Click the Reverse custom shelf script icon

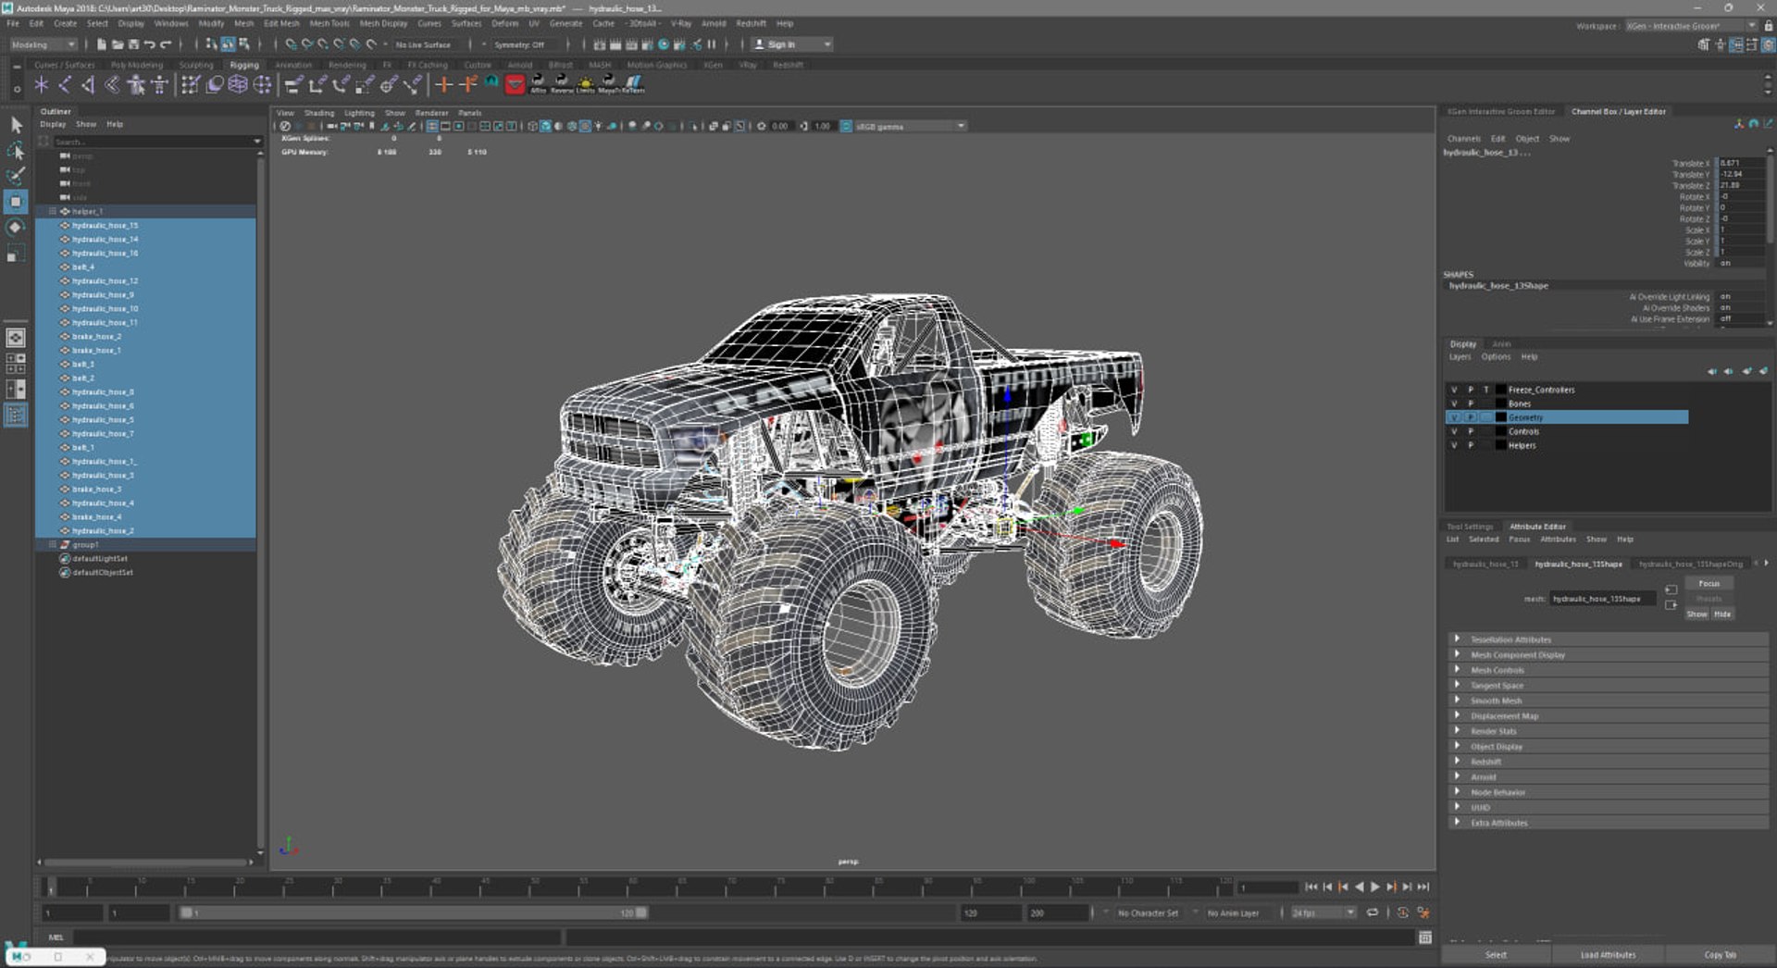[x=562, y=85]
